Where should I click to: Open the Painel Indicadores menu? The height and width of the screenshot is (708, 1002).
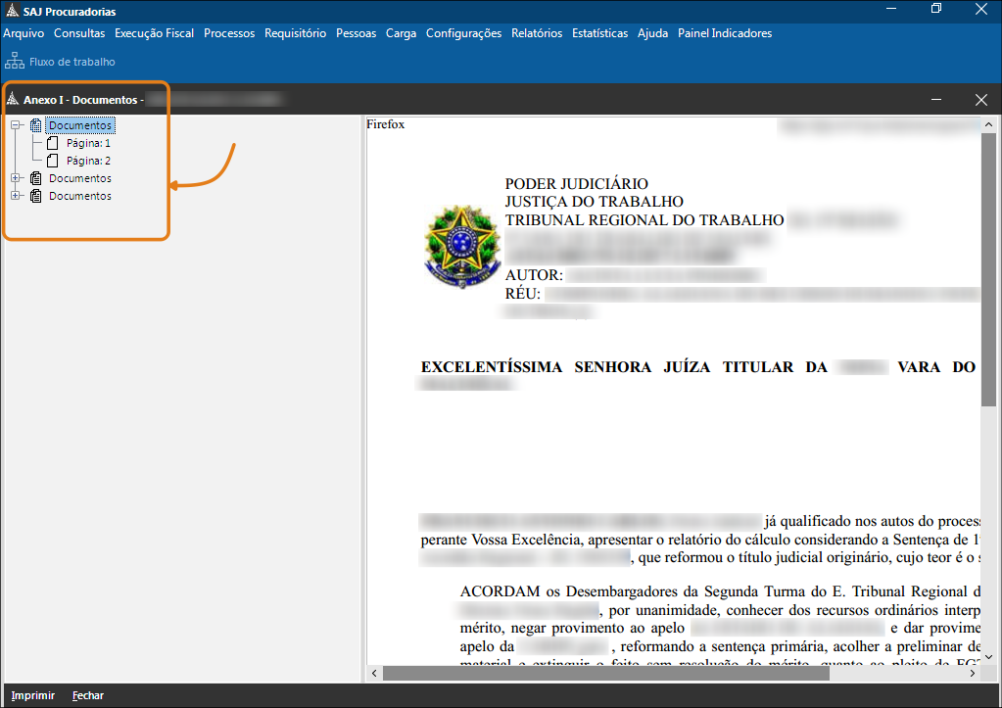[x=724, y=33]
